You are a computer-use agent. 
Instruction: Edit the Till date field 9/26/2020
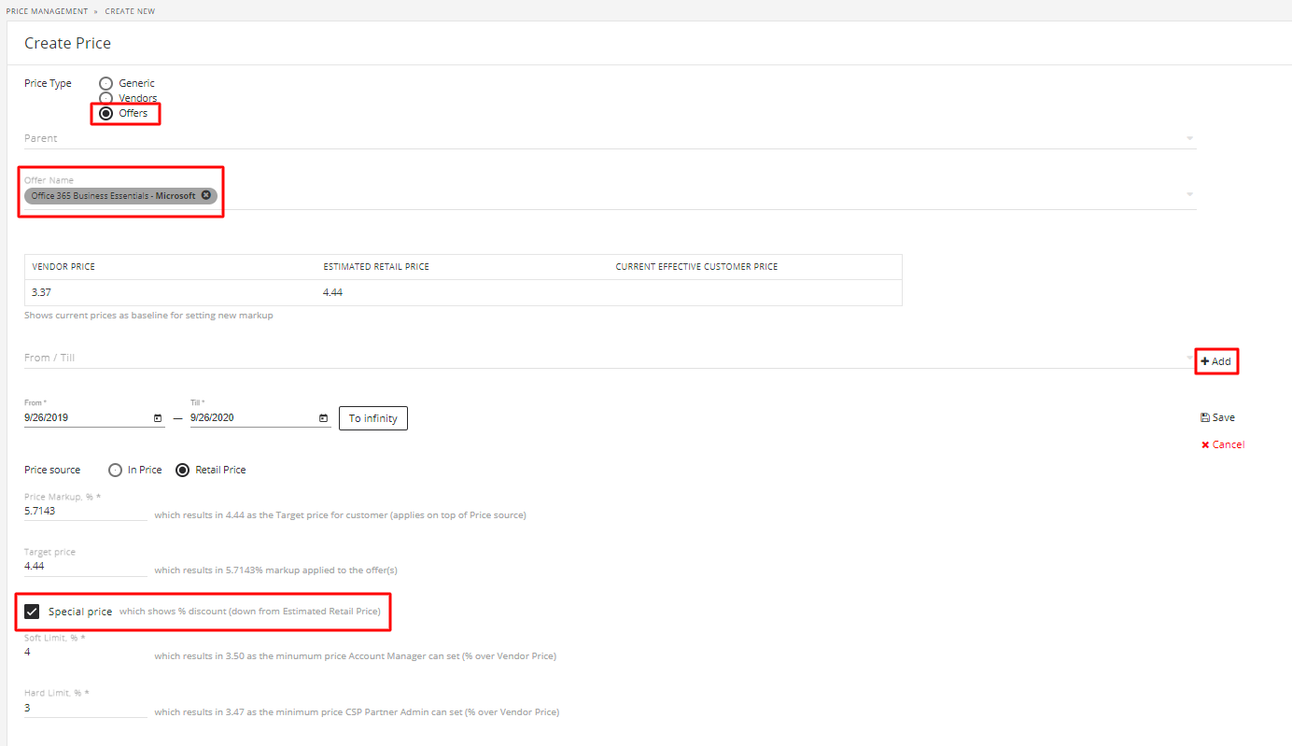(252, 418)
